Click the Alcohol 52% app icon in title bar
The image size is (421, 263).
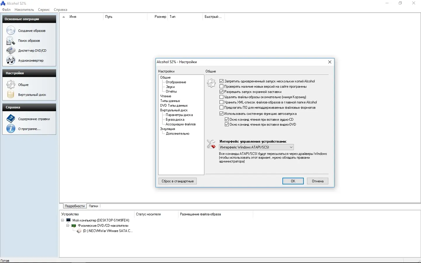pyautogui.click(x=3, y=3)
